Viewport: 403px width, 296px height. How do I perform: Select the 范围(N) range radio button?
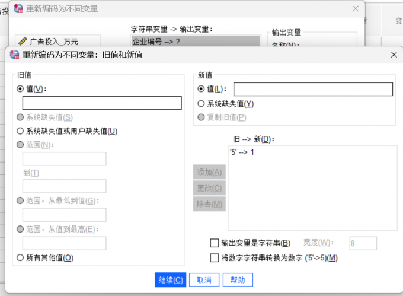coord(20,145)
